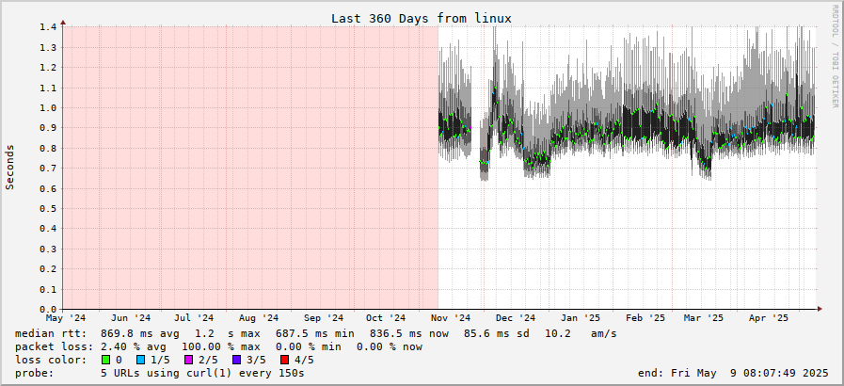This screenshot has height=386, width=844.
Task: Click the 0.0 y-axis value
Action: pyautogui.click(x=48, y=310)
